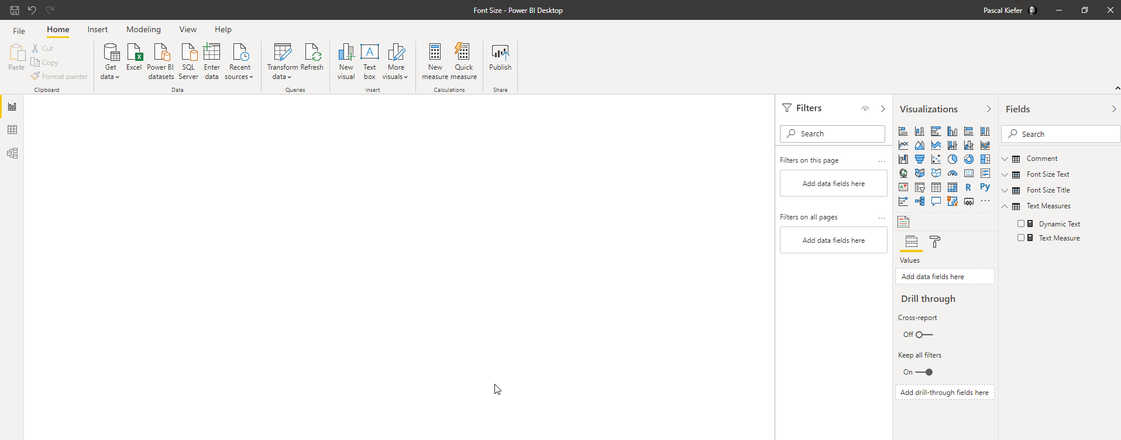Select the Home tab
This screenshot has height=440, width=1121.
click(x=58, y=29)
